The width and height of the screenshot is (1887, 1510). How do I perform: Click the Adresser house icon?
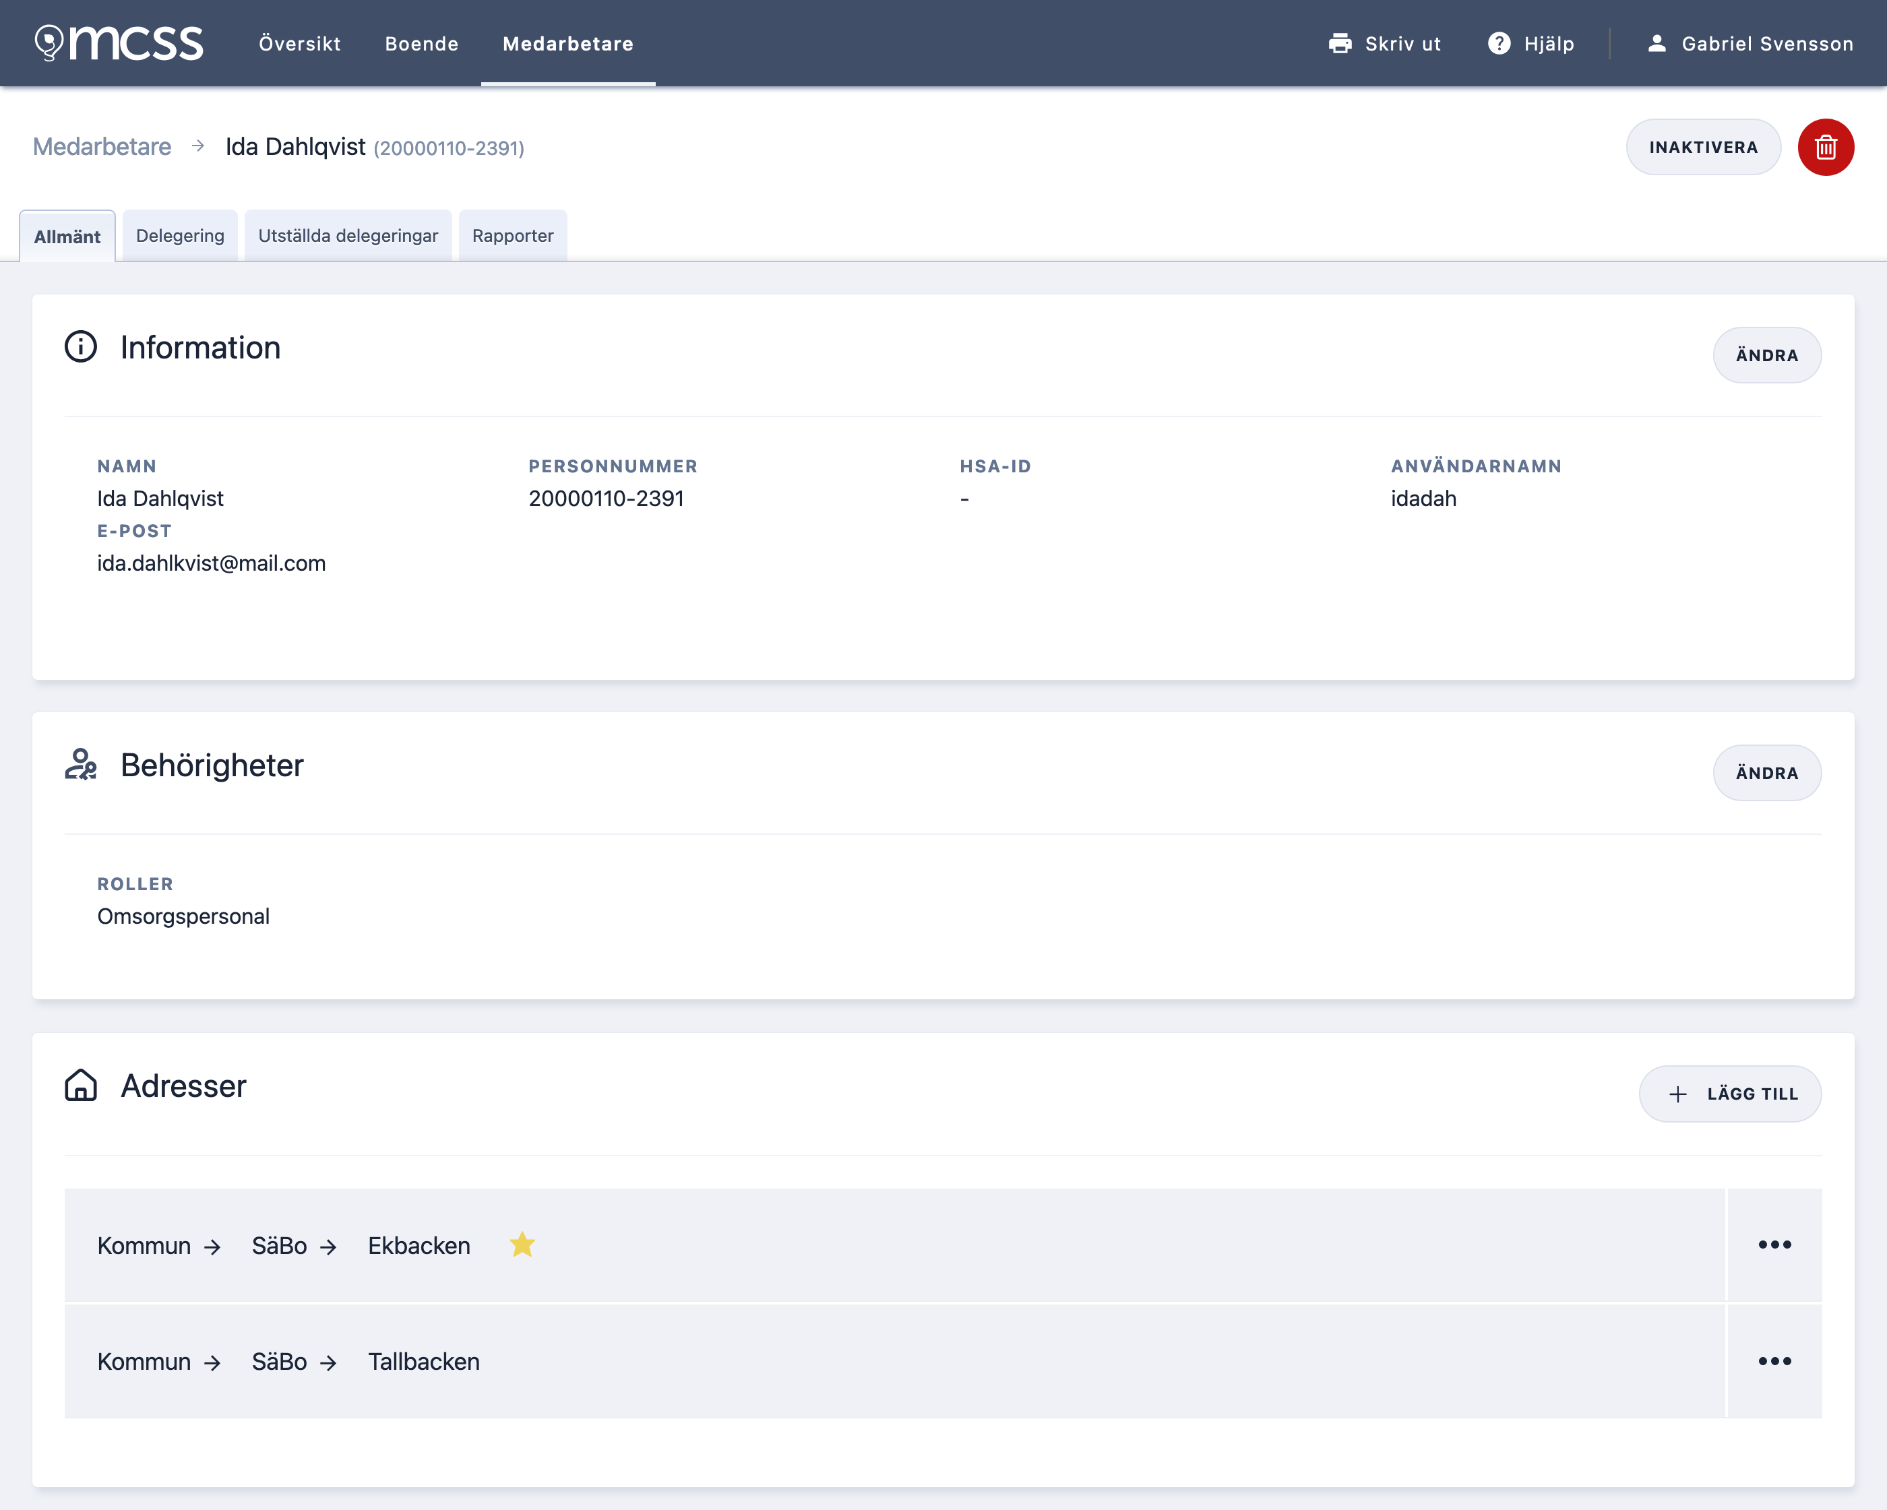coord(80,1085)
